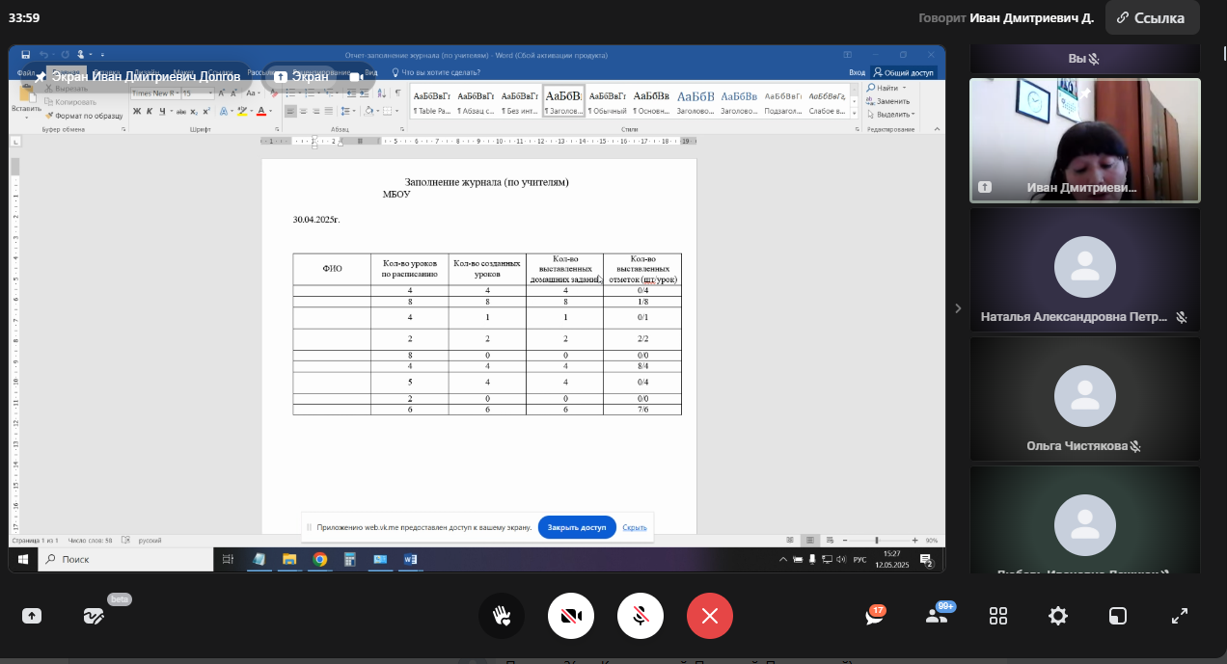Click the picture-in-picture icon
1227x664 pixels.
click(x=1117, y=616)
